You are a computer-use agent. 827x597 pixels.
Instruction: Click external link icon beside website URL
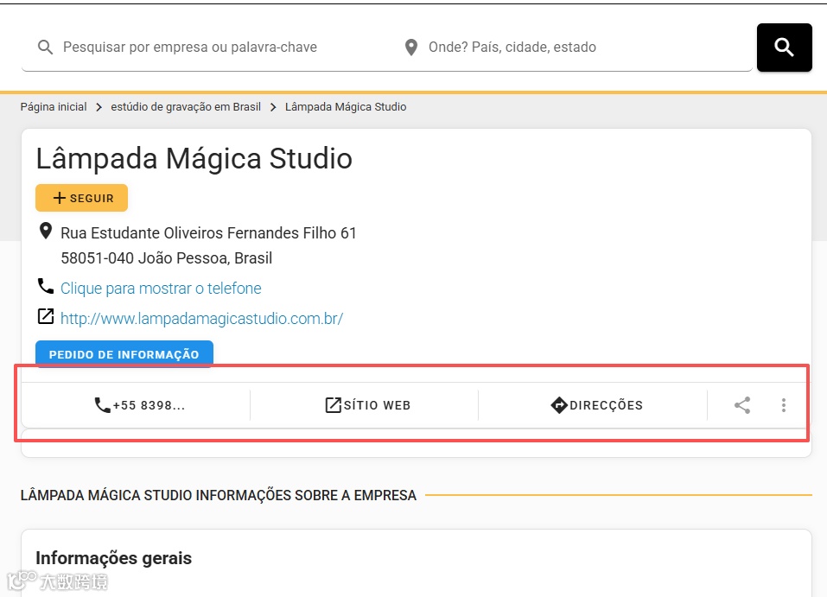pyautogui.click(x=46, y=316)
